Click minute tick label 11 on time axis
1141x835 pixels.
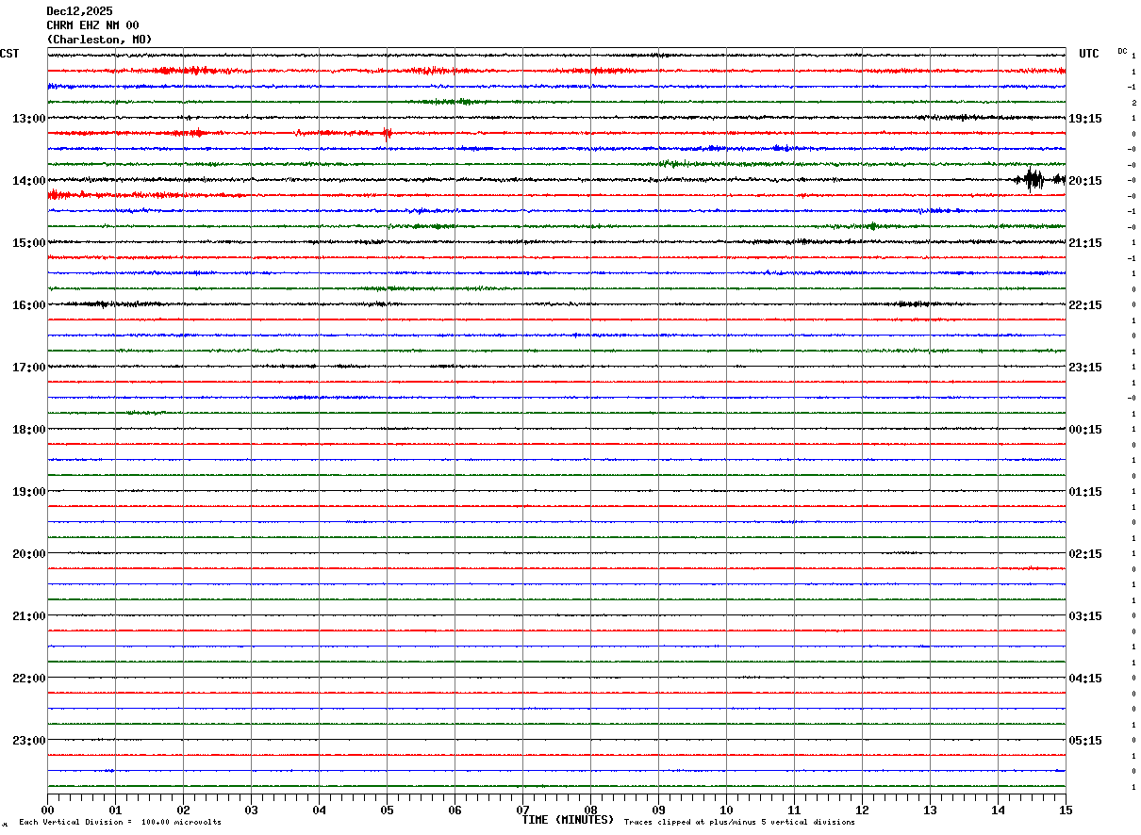pos(794,810)
